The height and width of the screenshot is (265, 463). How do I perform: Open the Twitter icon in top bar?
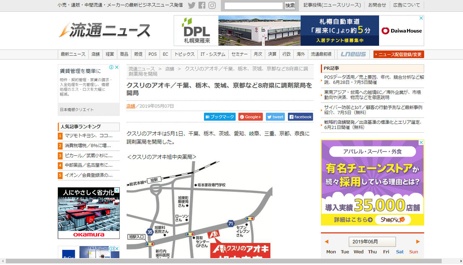coord(192,5)
